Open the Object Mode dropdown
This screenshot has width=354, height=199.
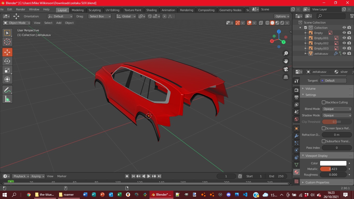click(x=17, y=23)
